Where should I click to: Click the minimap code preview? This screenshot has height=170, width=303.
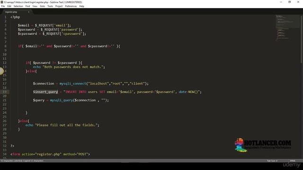click(287, 28)
